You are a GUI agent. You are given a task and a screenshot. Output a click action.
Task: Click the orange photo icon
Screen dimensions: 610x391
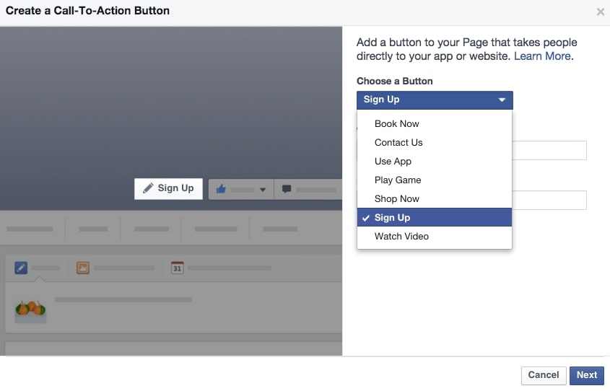(83, 268)
